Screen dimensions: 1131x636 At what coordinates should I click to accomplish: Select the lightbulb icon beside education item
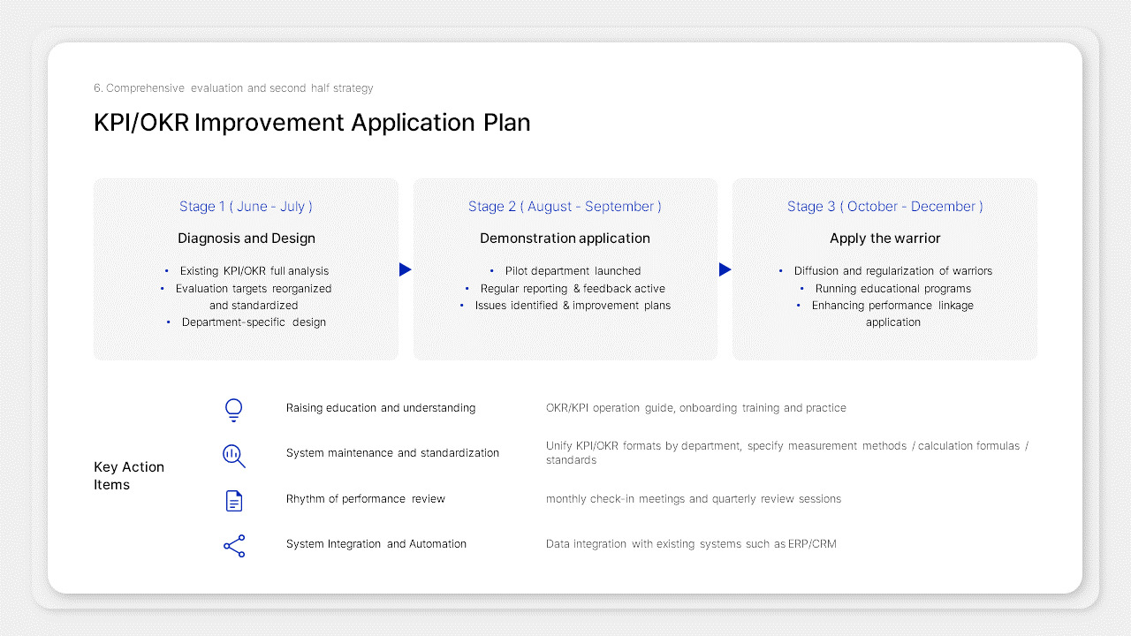pyautogui.click(x=233, y=409)
